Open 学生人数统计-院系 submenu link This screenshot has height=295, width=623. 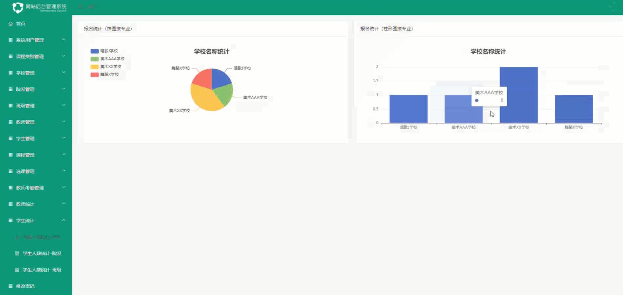click(42, 253)
